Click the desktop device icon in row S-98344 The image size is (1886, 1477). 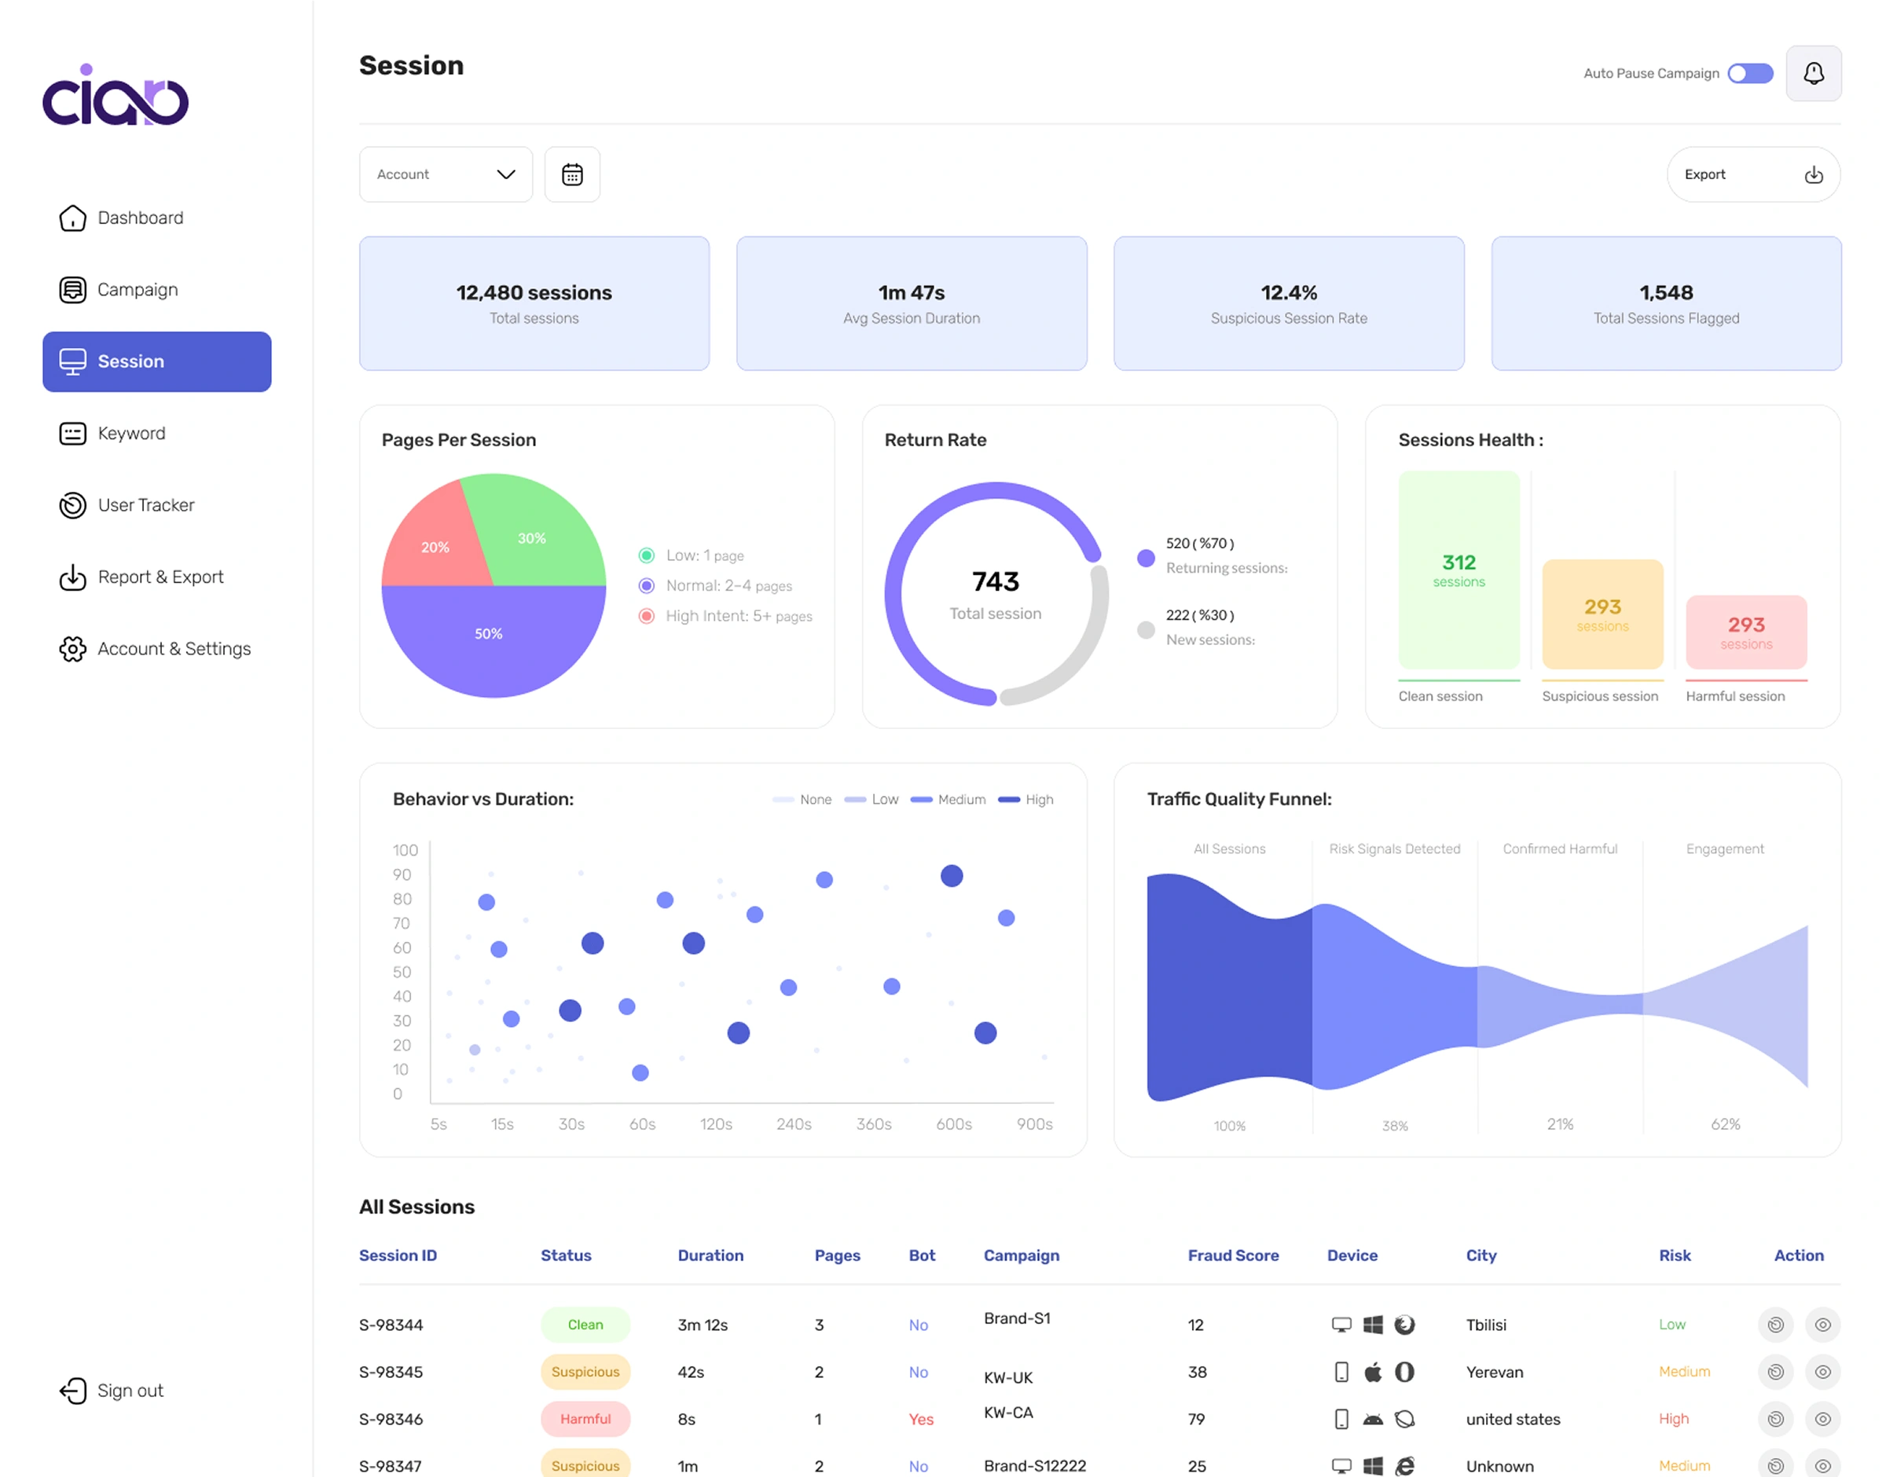click(1341, 1325)
